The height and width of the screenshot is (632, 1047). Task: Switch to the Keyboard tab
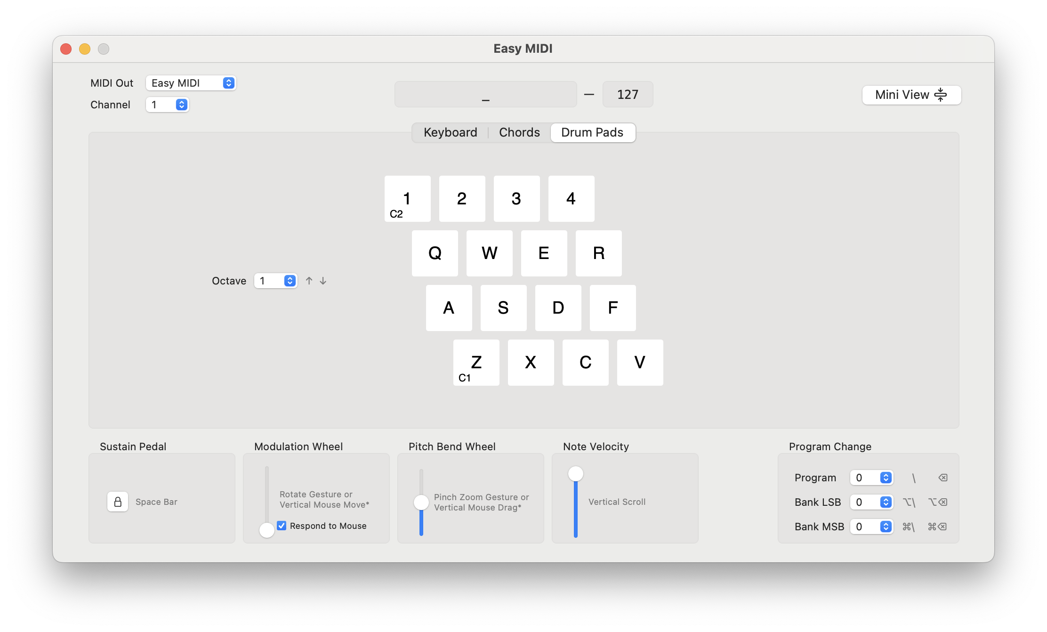450,132
